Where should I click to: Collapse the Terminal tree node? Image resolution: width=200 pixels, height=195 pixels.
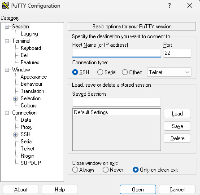7,41
